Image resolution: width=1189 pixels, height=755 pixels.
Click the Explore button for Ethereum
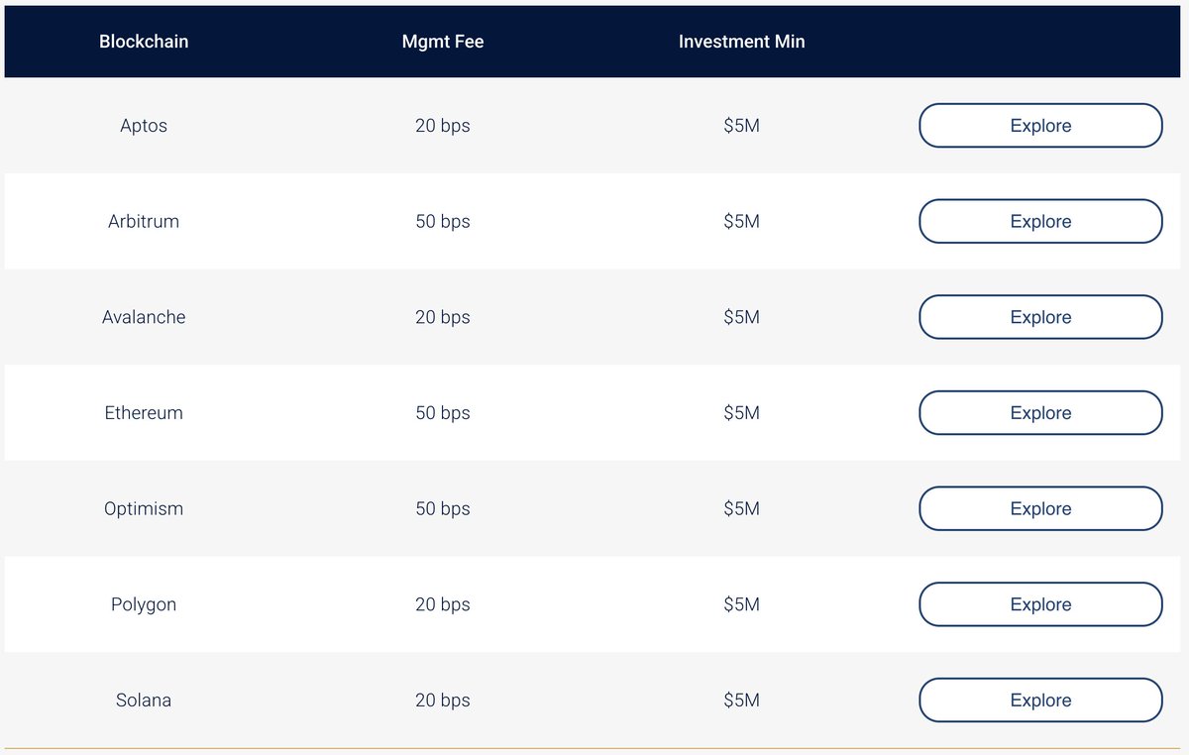pos(1040,412)
